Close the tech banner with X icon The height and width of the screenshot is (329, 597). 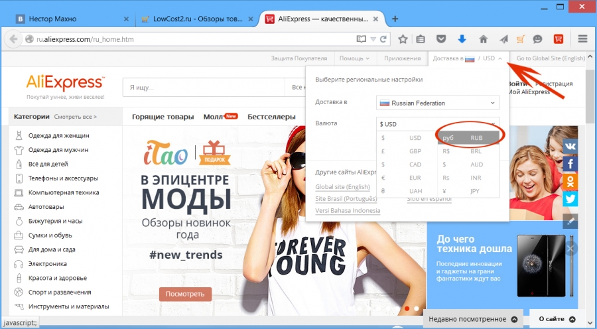[570, 249]
